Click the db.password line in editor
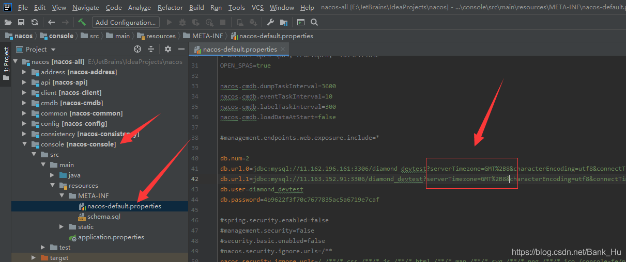This screenshot has height=262, width=626. click(299, 200)
